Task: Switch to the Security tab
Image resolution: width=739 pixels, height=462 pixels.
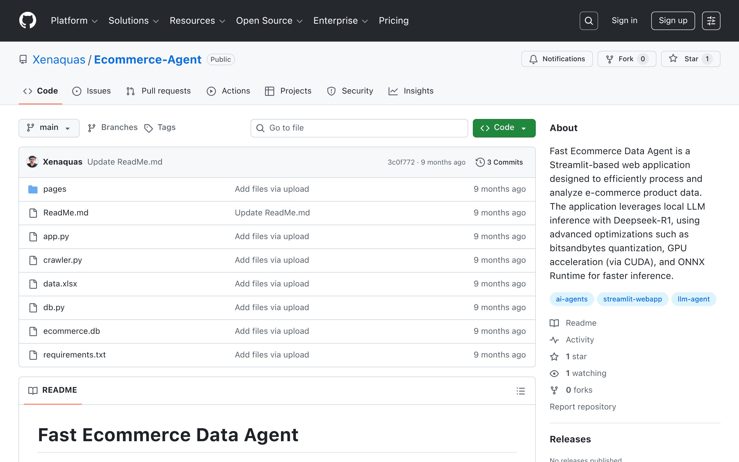Action: 350,91
